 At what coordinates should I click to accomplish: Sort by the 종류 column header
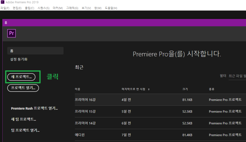(x=212, y=89)
